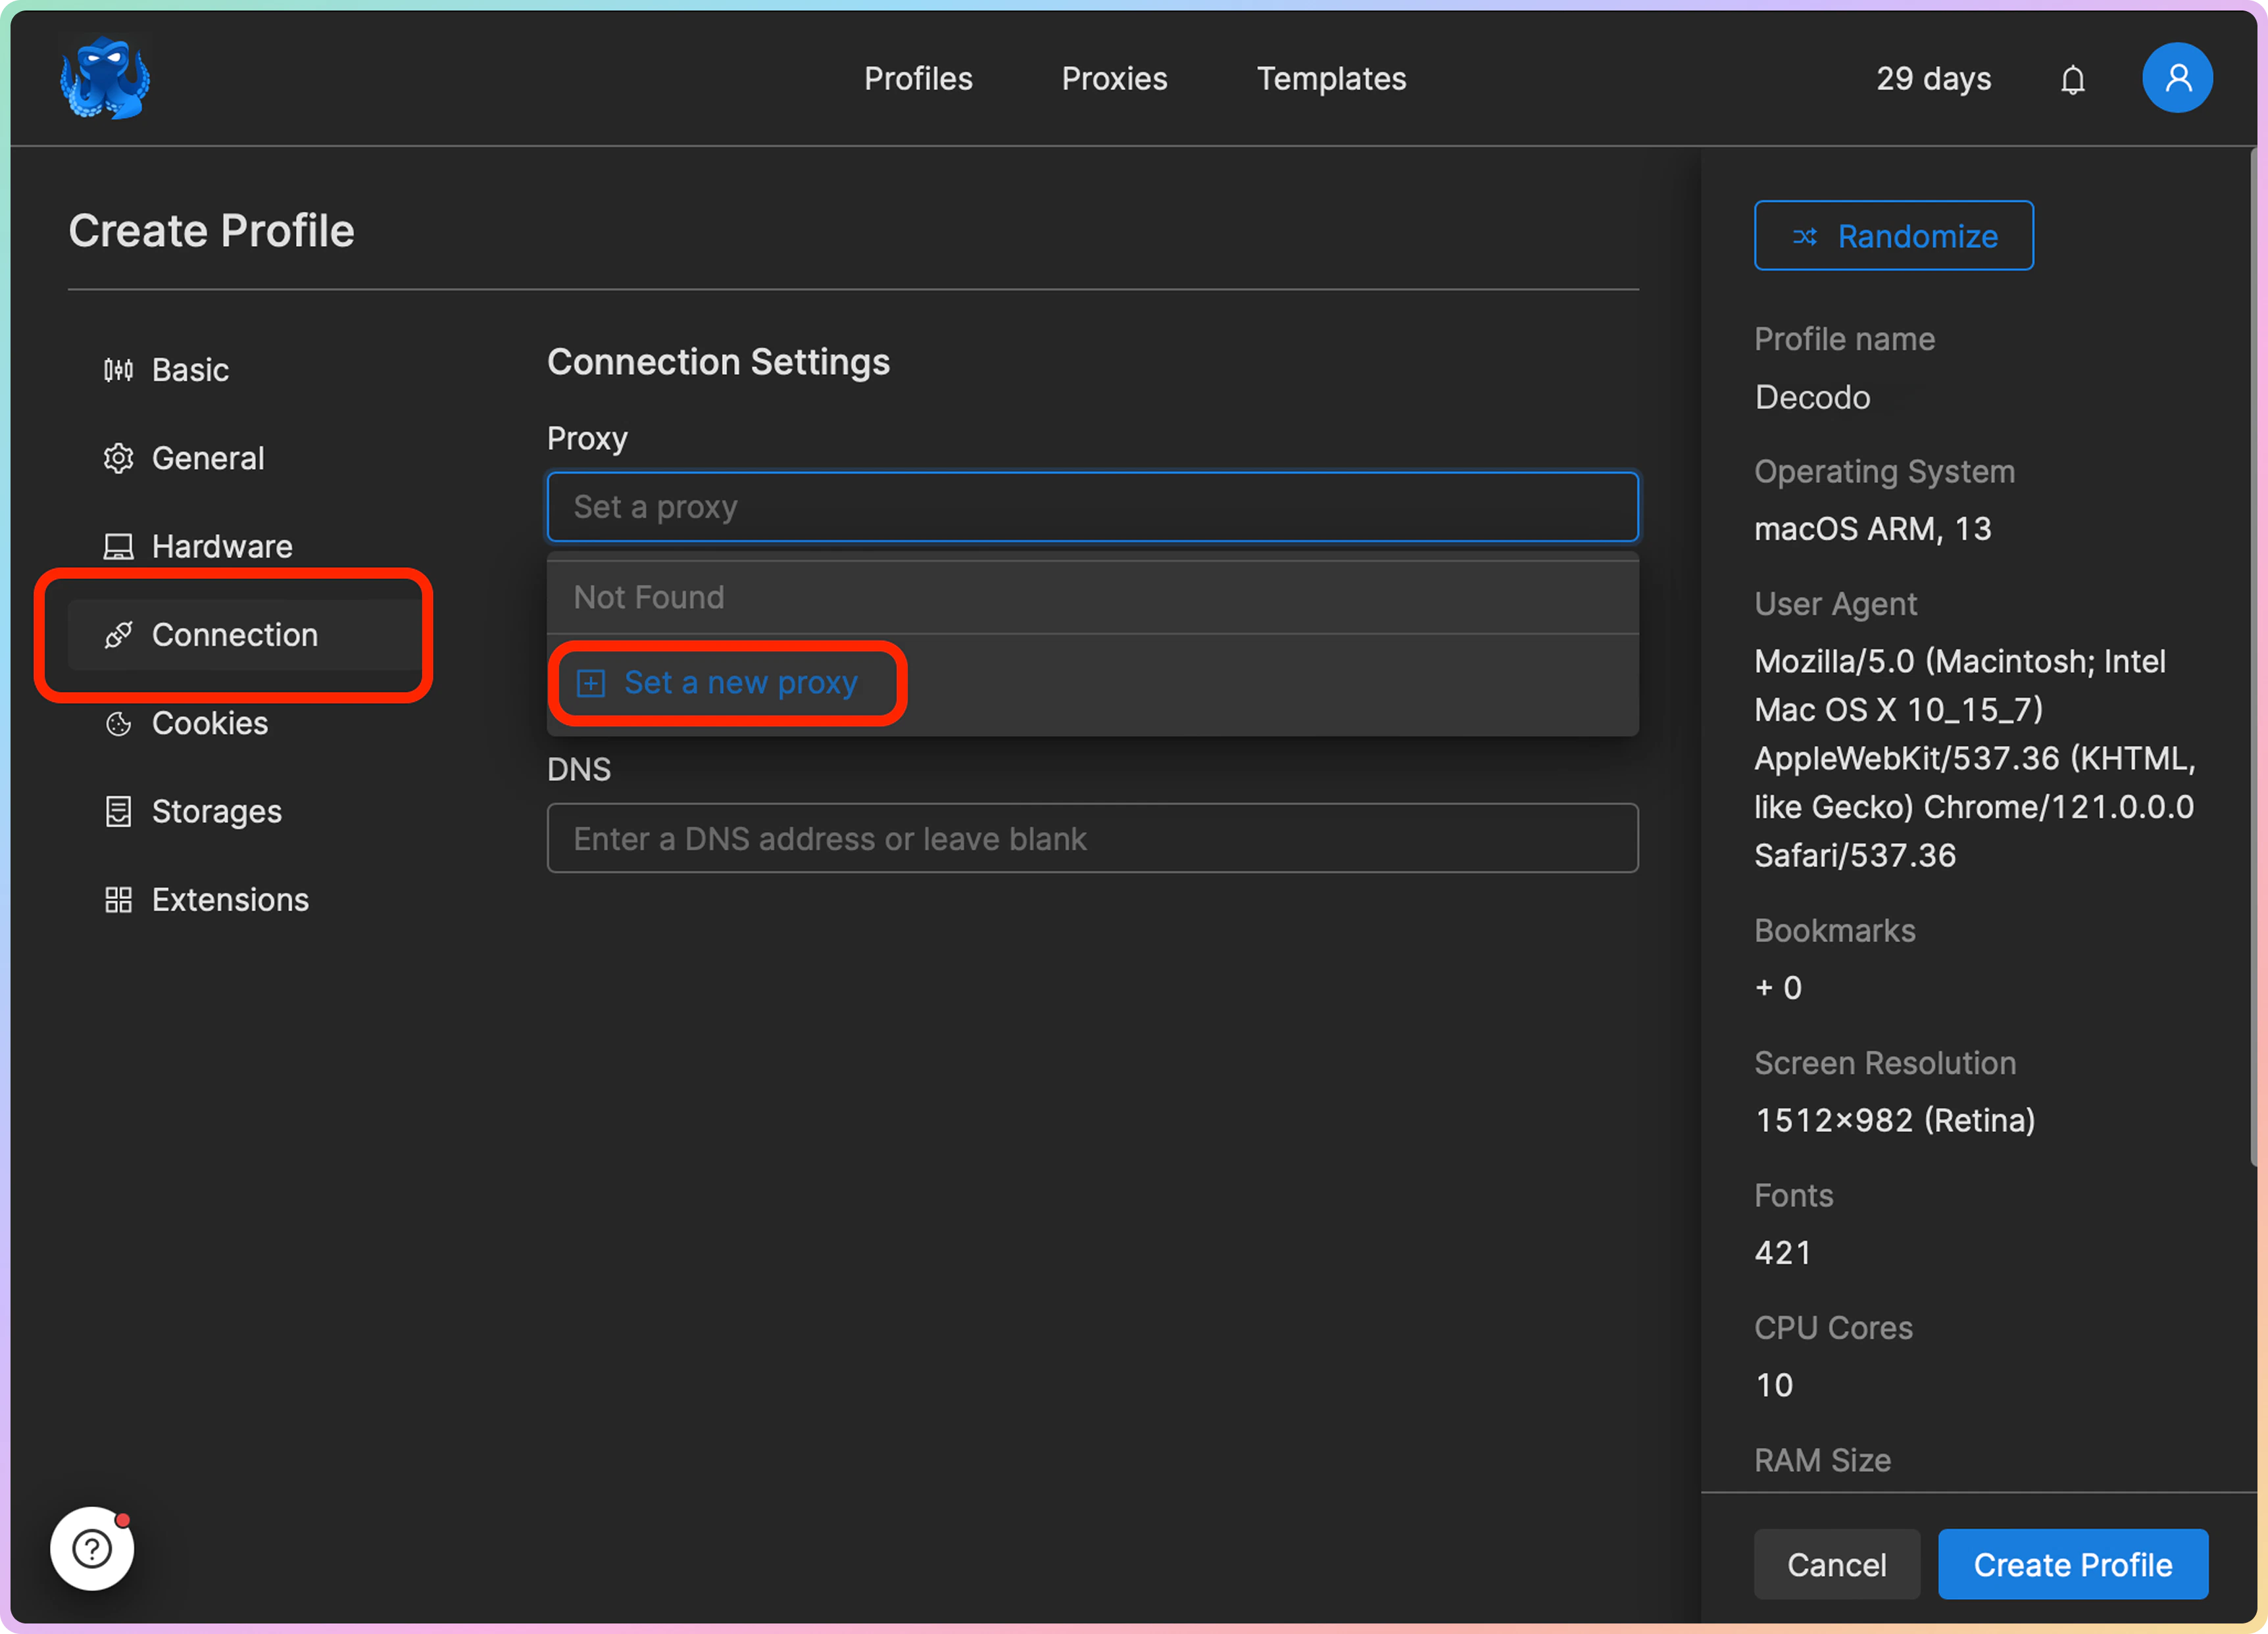The width and height of the screenshot is (2268, 1634).
Task: Switch to the Proxies tab
Action: (x=1114, y=79)
